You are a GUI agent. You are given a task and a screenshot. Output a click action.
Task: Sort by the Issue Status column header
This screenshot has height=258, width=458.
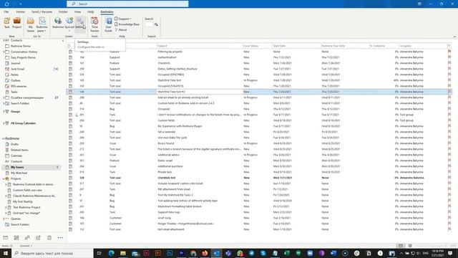tap(257, 46)
